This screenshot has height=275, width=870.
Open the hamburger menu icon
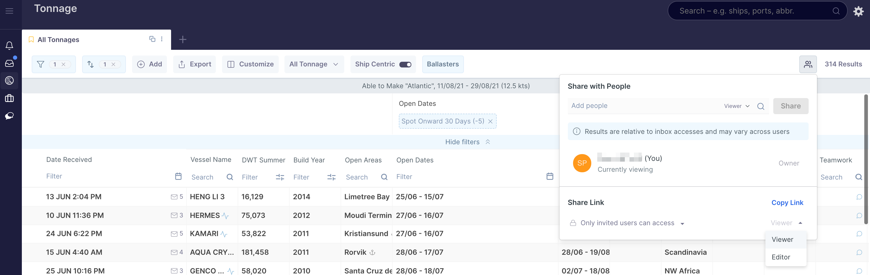[9, 11]
